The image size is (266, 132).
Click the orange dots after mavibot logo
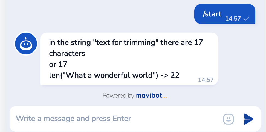(164, 96)
